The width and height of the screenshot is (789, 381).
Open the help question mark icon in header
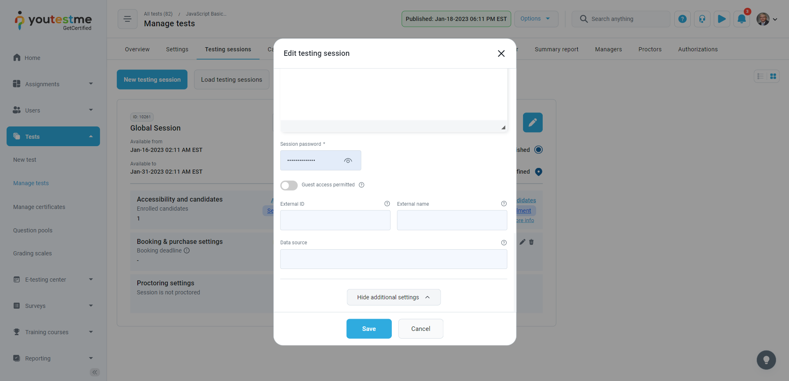point(682,19)
